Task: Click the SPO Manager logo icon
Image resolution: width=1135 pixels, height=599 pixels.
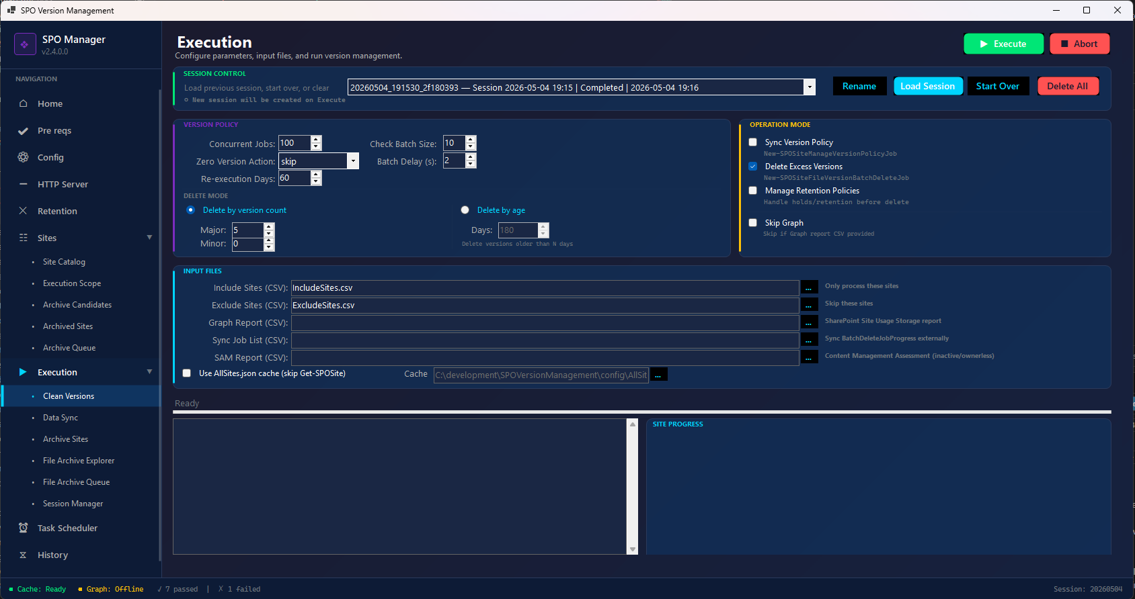Action: tap(25, 44)
